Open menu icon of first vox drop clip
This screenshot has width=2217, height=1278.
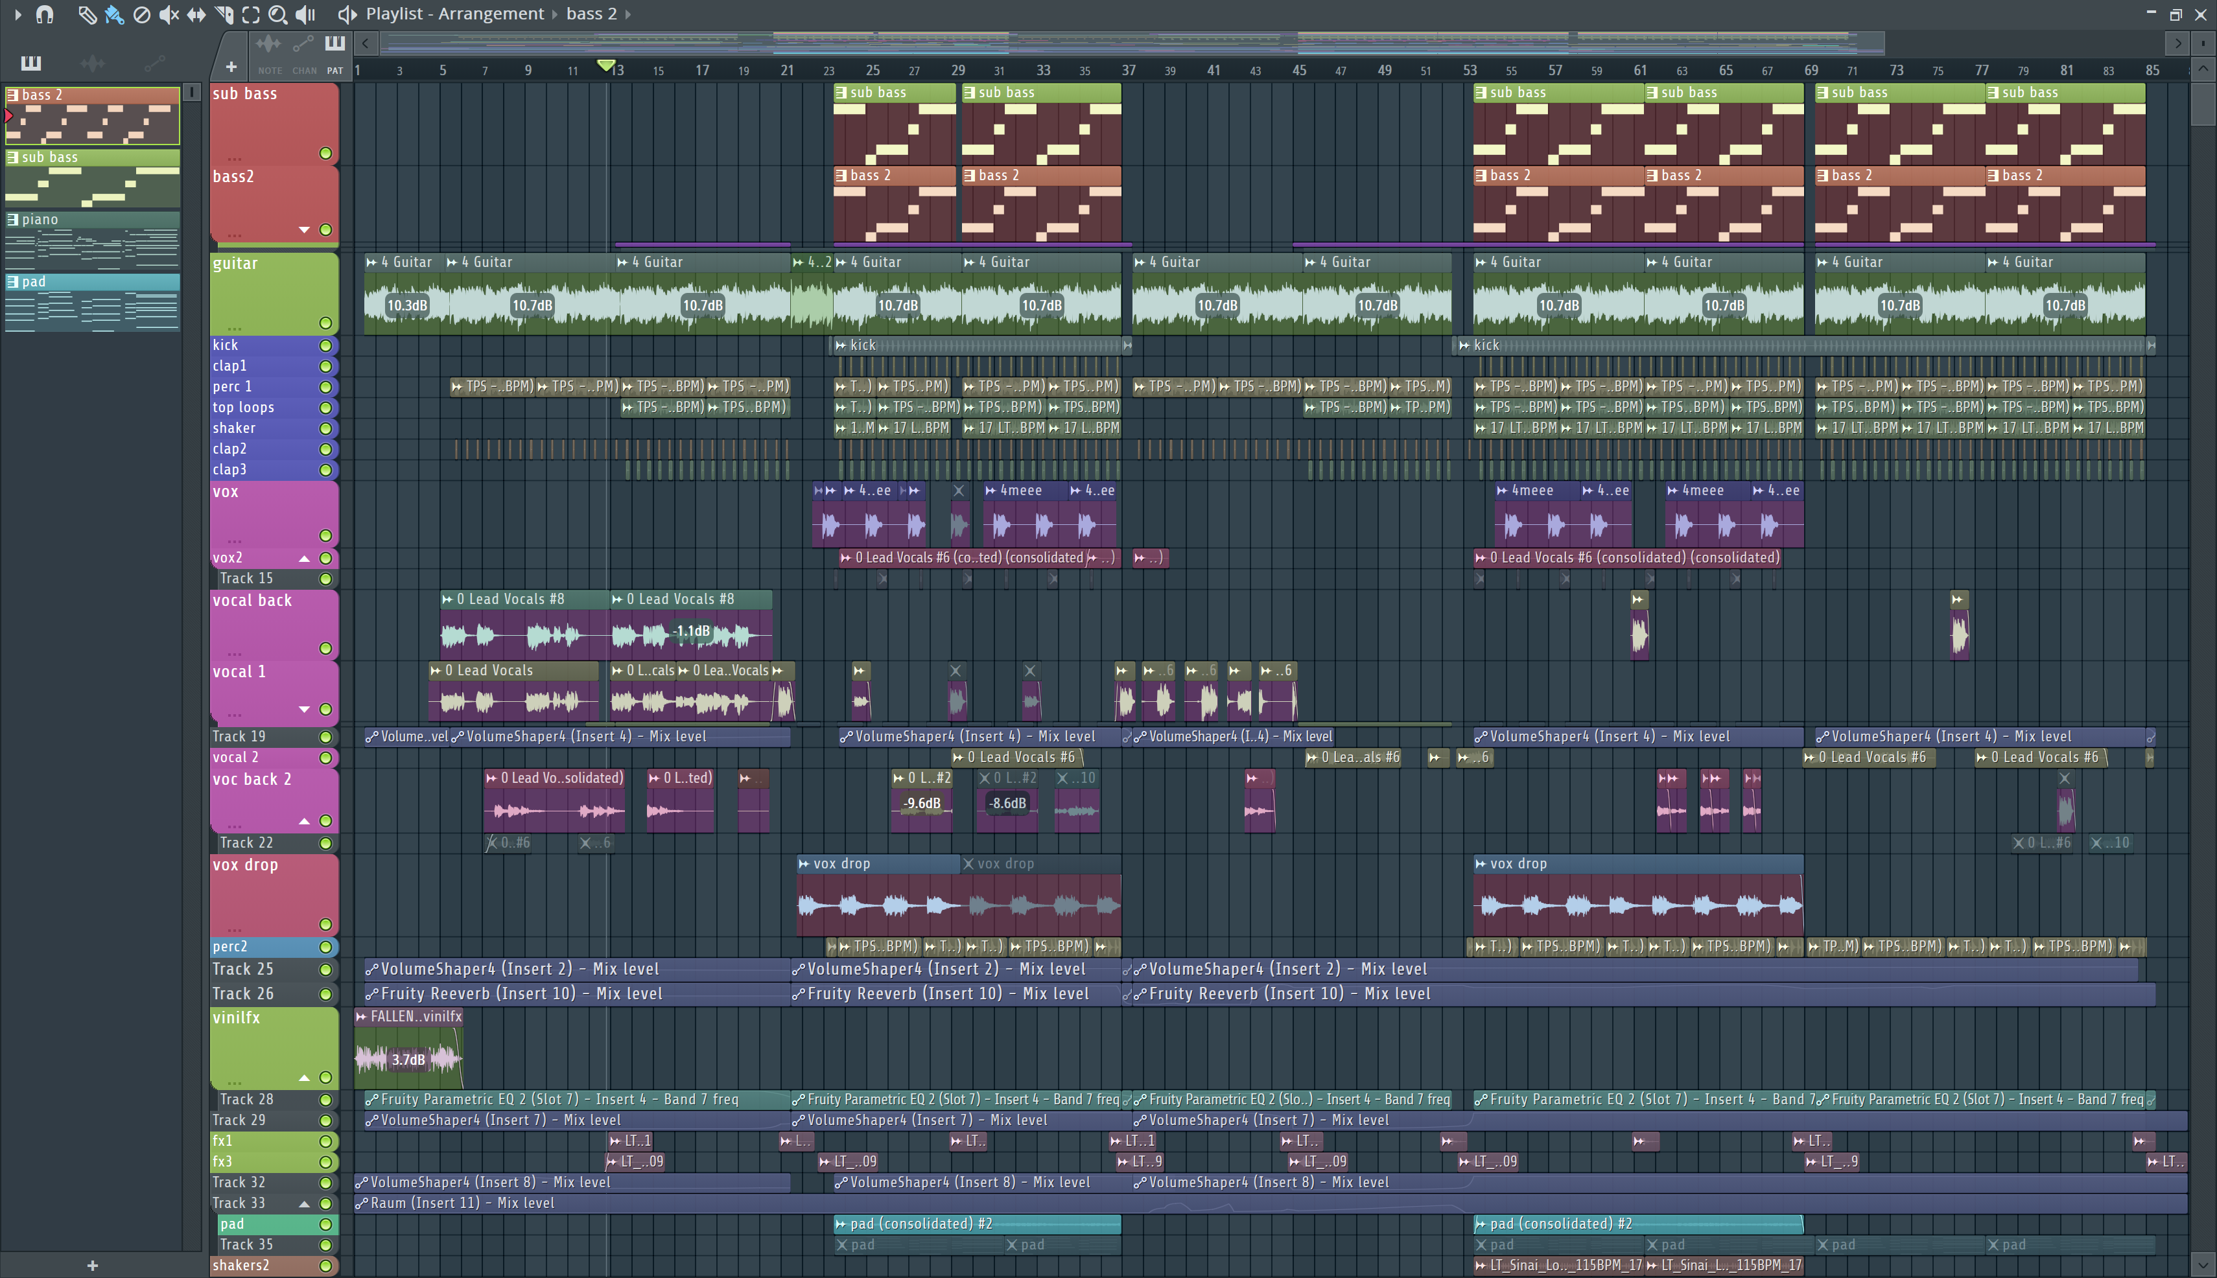click(803, 864)
